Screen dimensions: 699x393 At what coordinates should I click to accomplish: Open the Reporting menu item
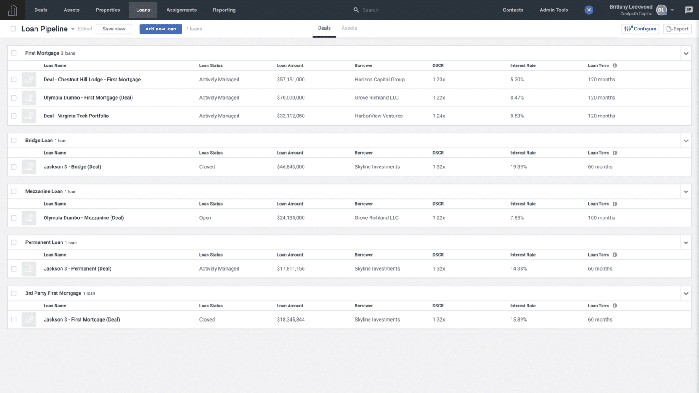click(224, 10)
